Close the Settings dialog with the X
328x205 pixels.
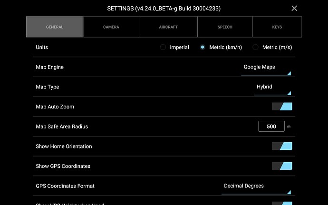pyautogui.click(x=294, y=9)
